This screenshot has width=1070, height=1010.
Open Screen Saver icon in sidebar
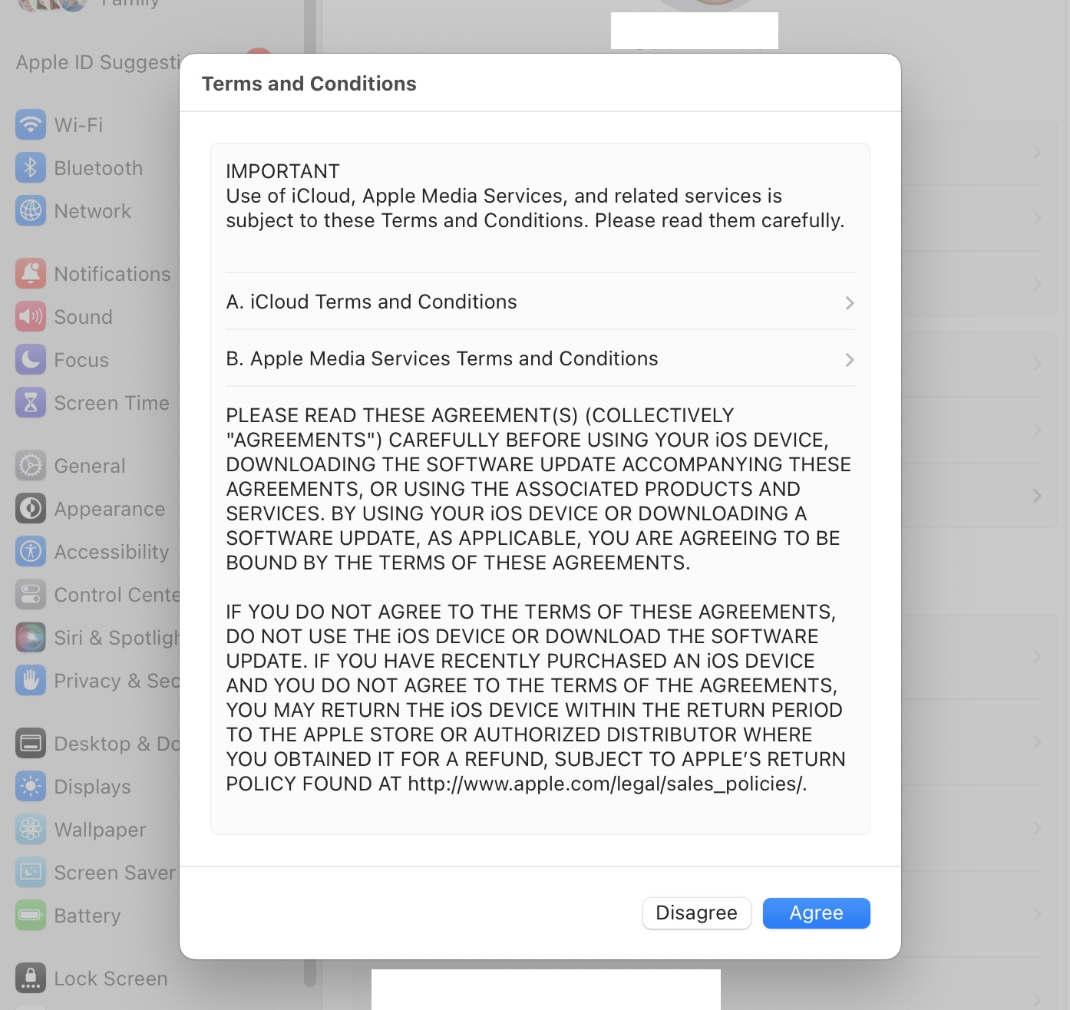[x=31, y=872]
